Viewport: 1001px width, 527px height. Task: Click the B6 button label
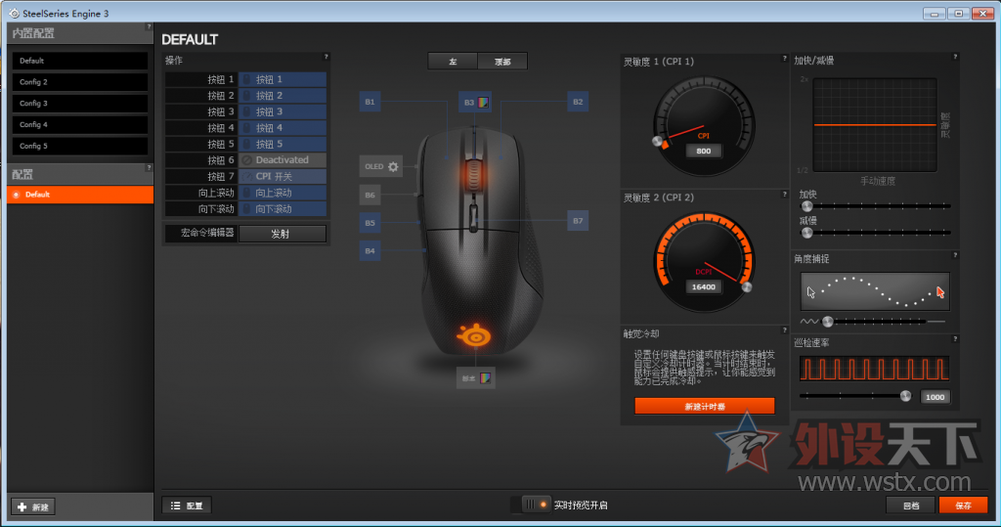tap(370, 195)
